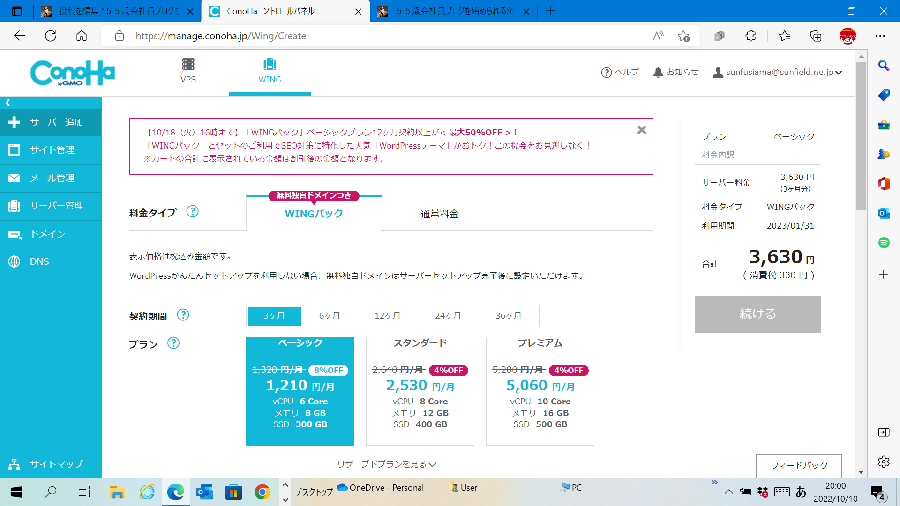Close the campaign notice banner
900x506 pixels.
click(x=642, y=130)
